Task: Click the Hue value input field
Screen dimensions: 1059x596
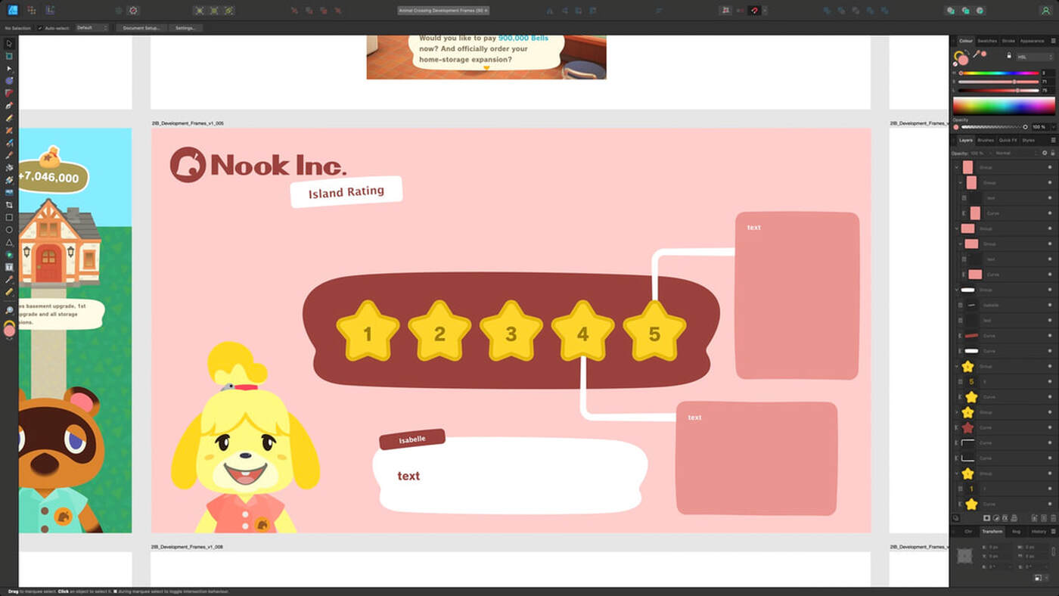Action: coord(1048,73)
